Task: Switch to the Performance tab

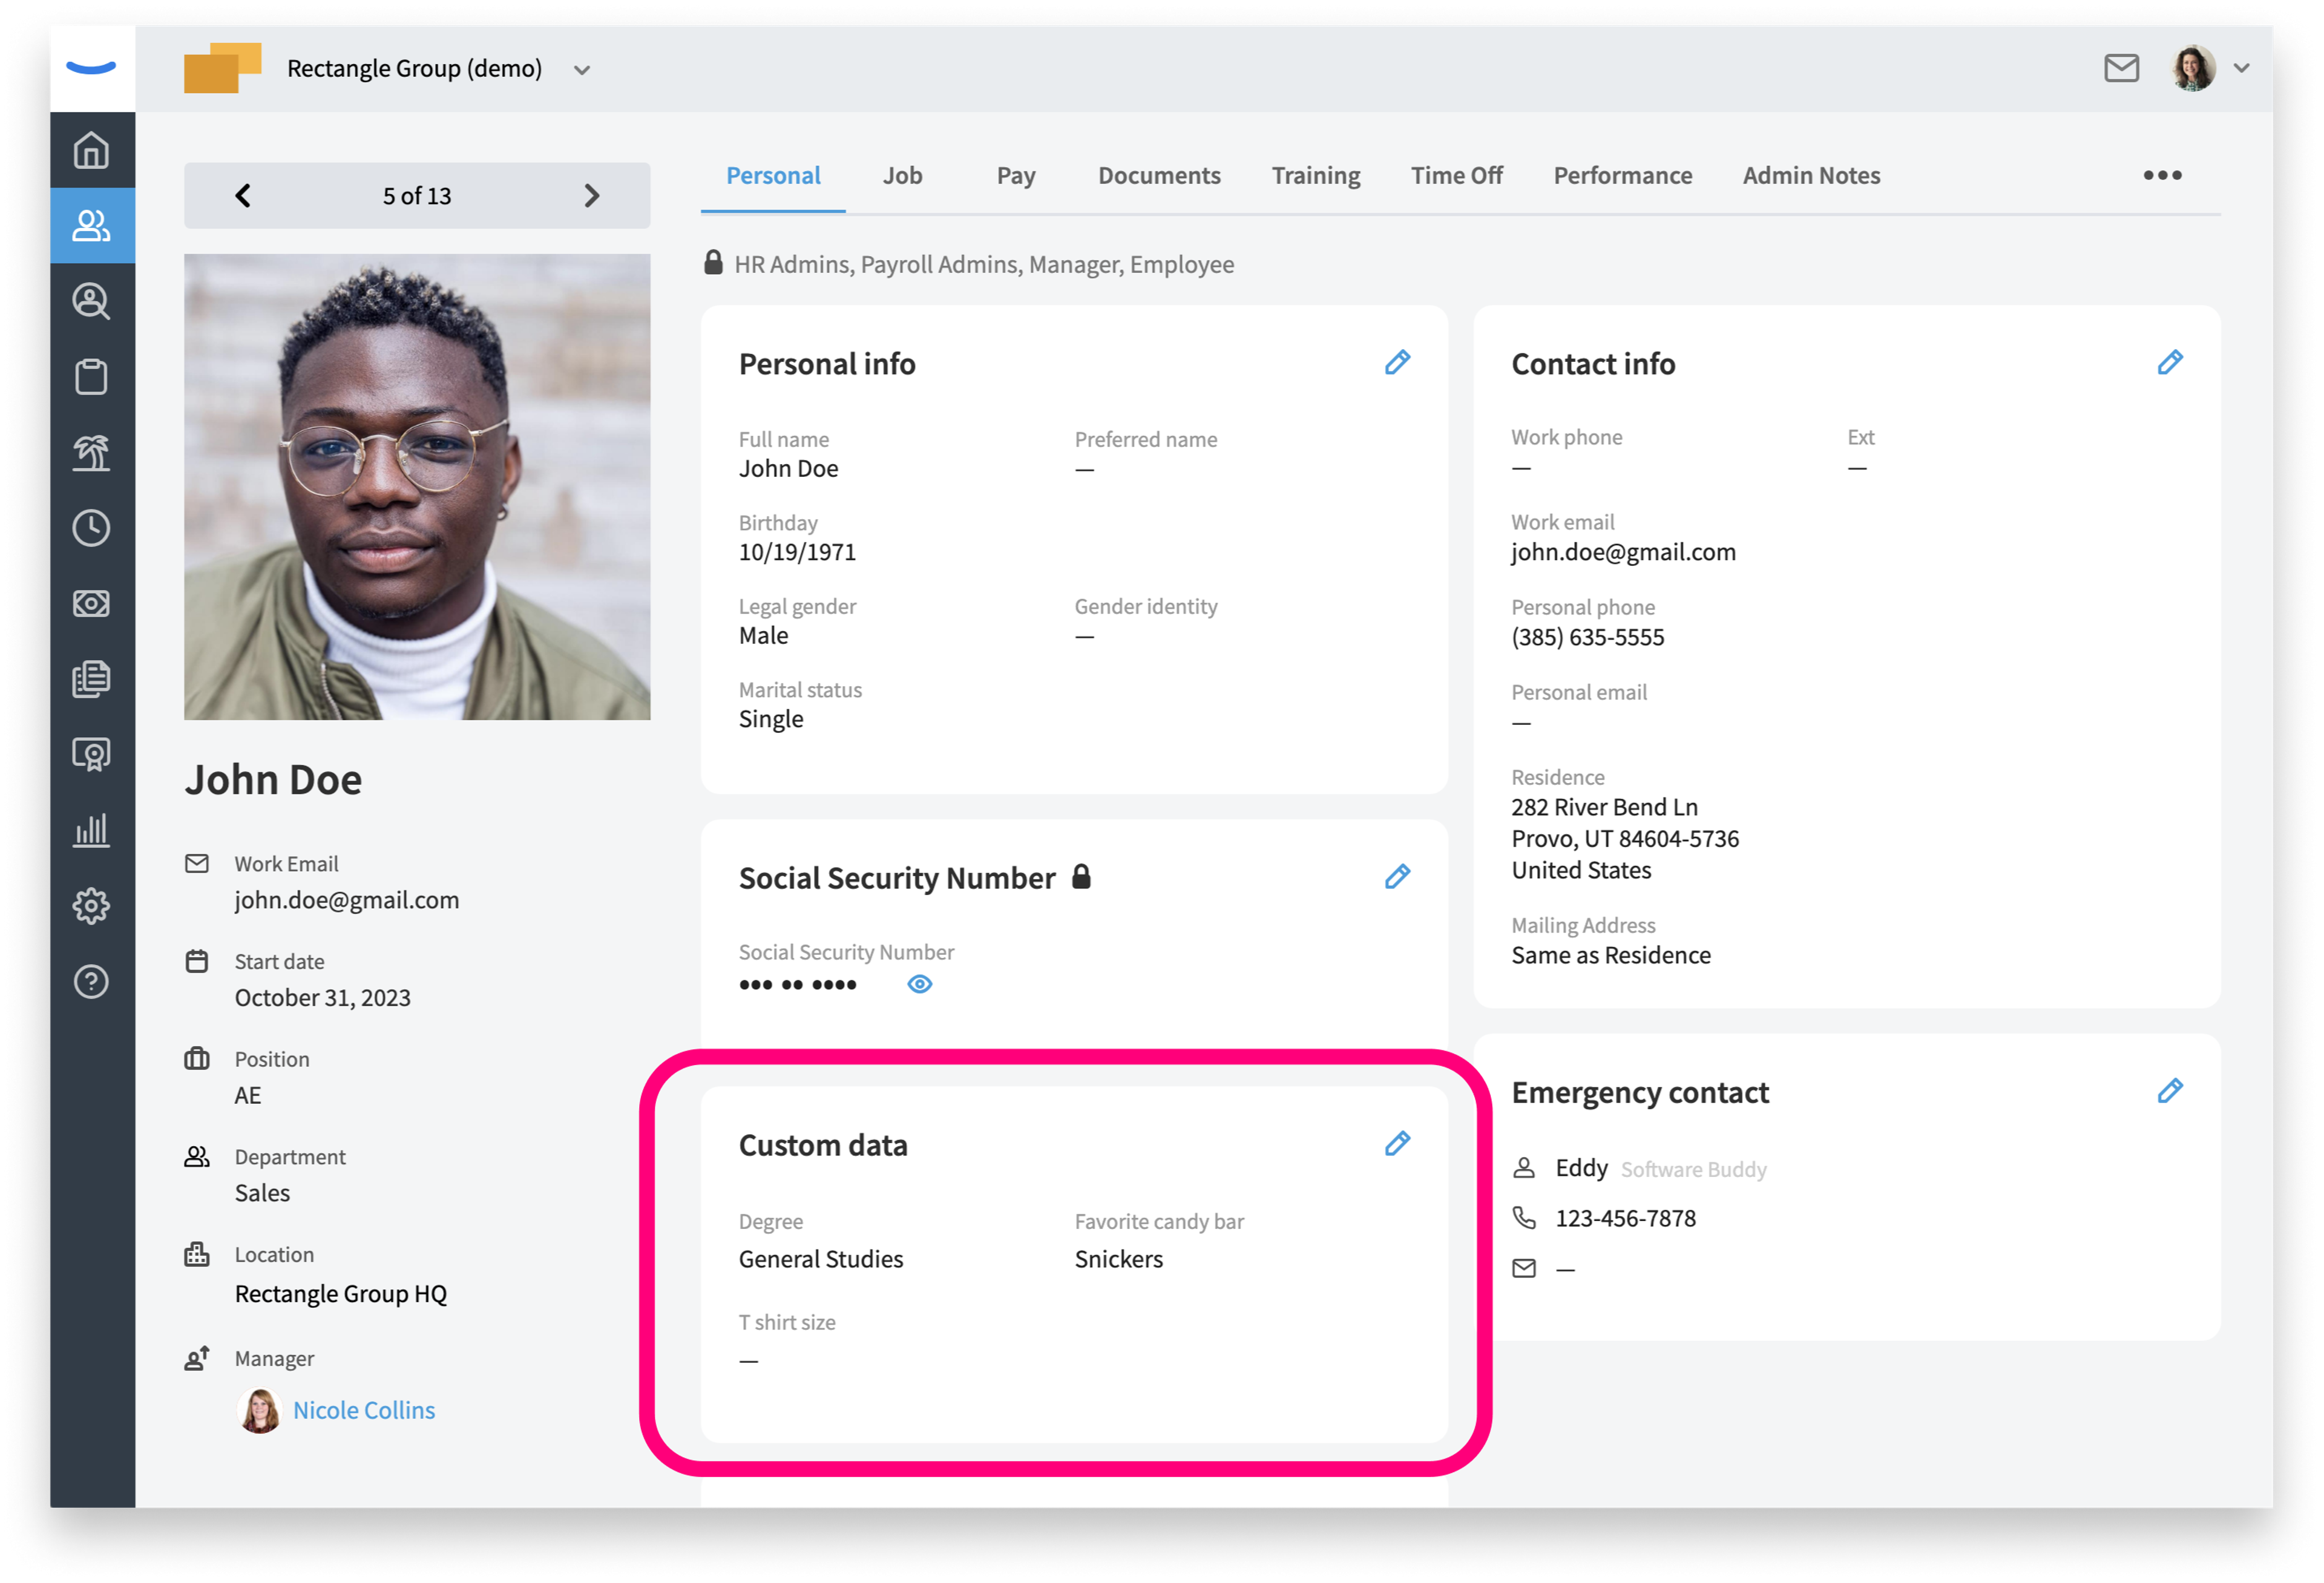Action: pyautogui.click(x=1622, y=175)
